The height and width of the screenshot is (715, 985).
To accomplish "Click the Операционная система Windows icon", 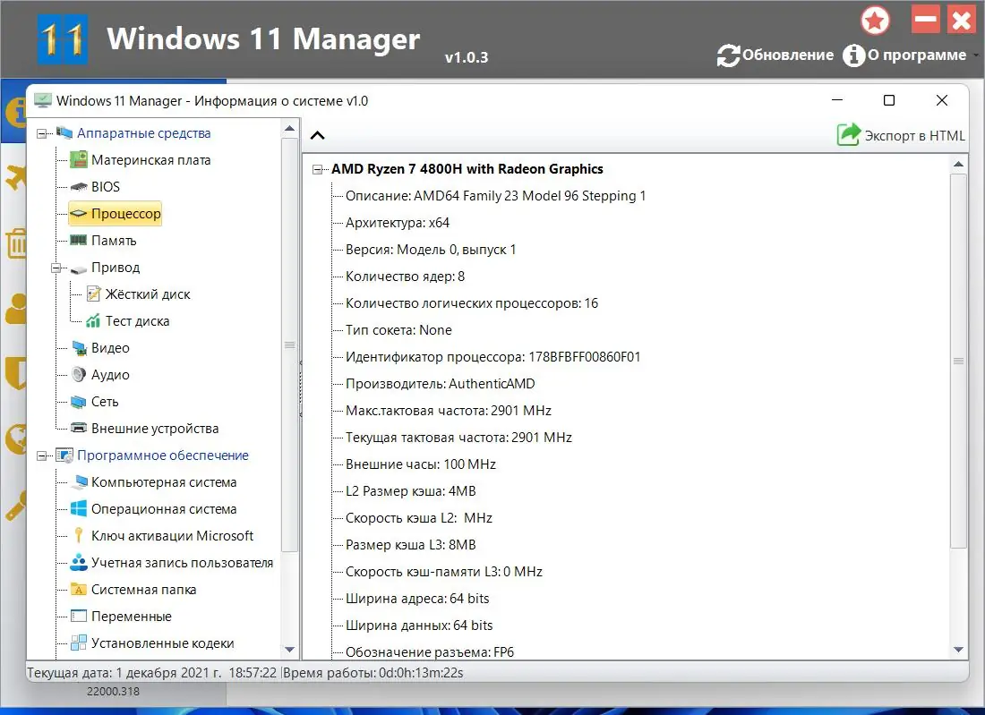I will point(79,508).
